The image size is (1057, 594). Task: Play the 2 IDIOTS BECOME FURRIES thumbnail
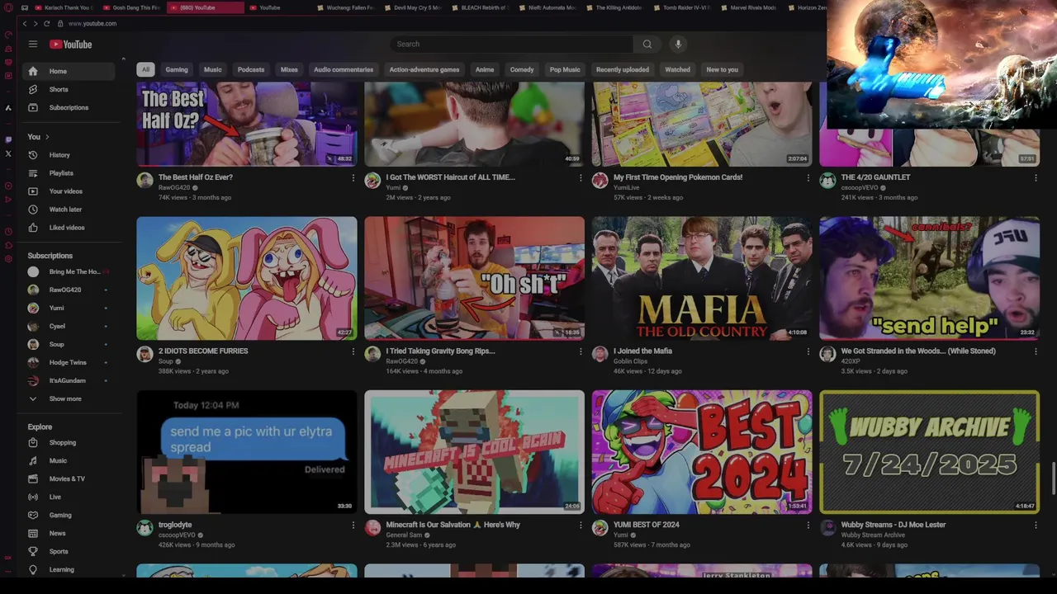(x=247, y=278)
